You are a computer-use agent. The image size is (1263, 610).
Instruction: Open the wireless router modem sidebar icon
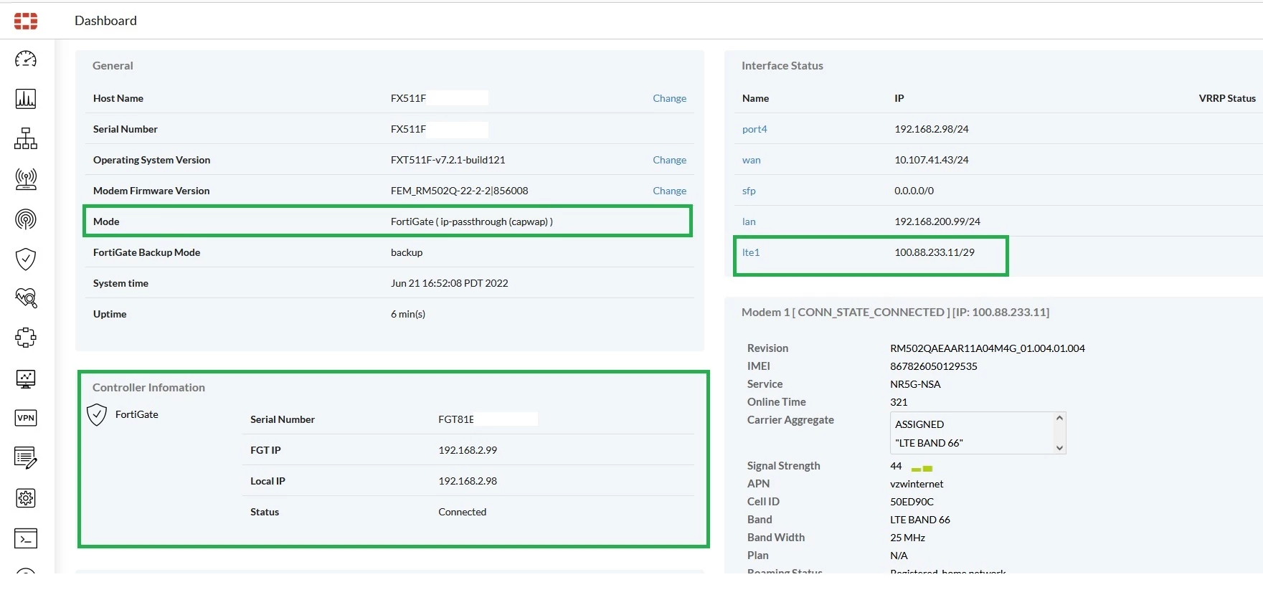(26, 179)
